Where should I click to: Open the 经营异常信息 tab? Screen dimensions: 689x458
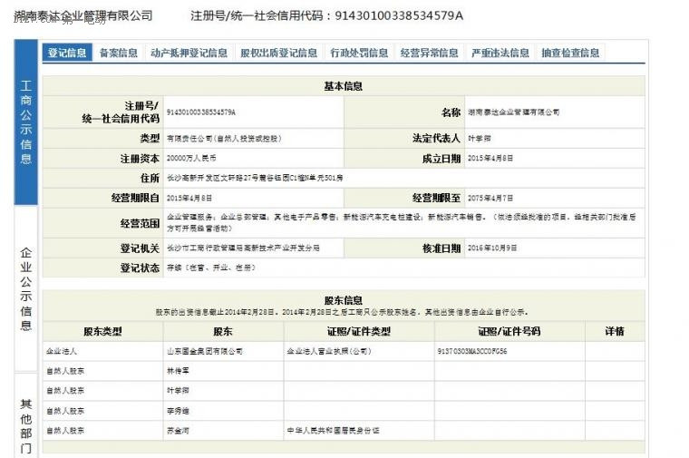430,53
